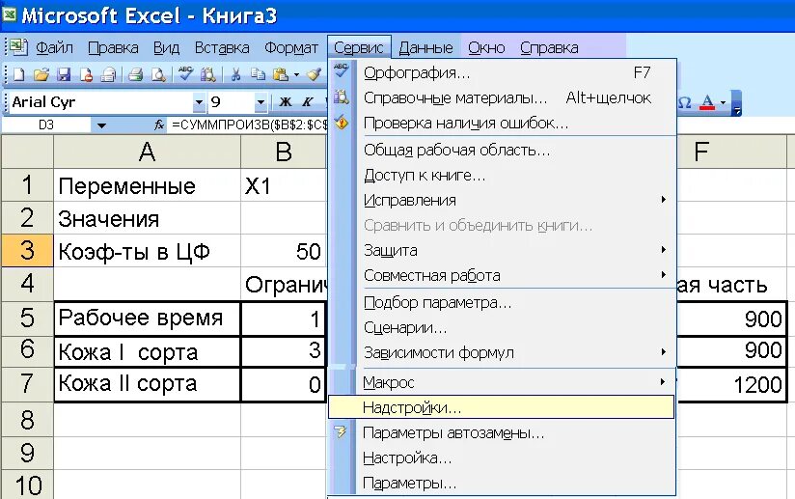This screenshot has width=795, height=499.
Task: Click cell with value 1200
Action: click(x=732, y=384)
